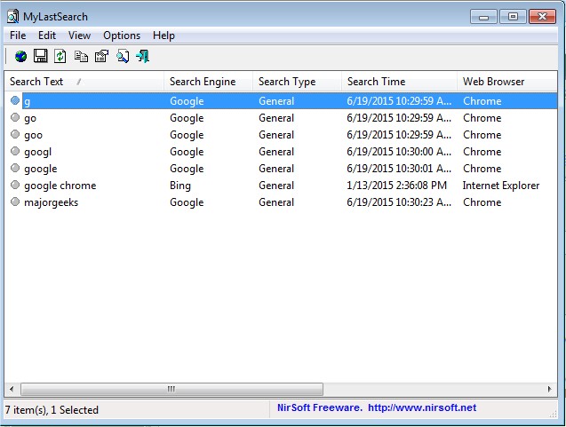Click the '6/19/2015 10:30:23' time cell
The width and height of the screenshot is (566, 427).
(399, 202)
